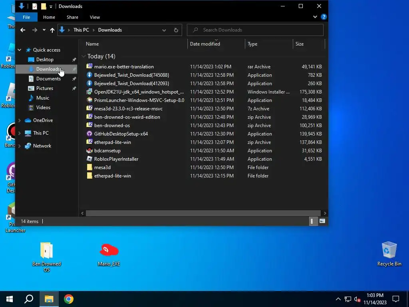This screenshot has height=307, width=409.
Task: Select the GitHubDesktopSetup-x64 installer icon
Action: click(89, 134)
